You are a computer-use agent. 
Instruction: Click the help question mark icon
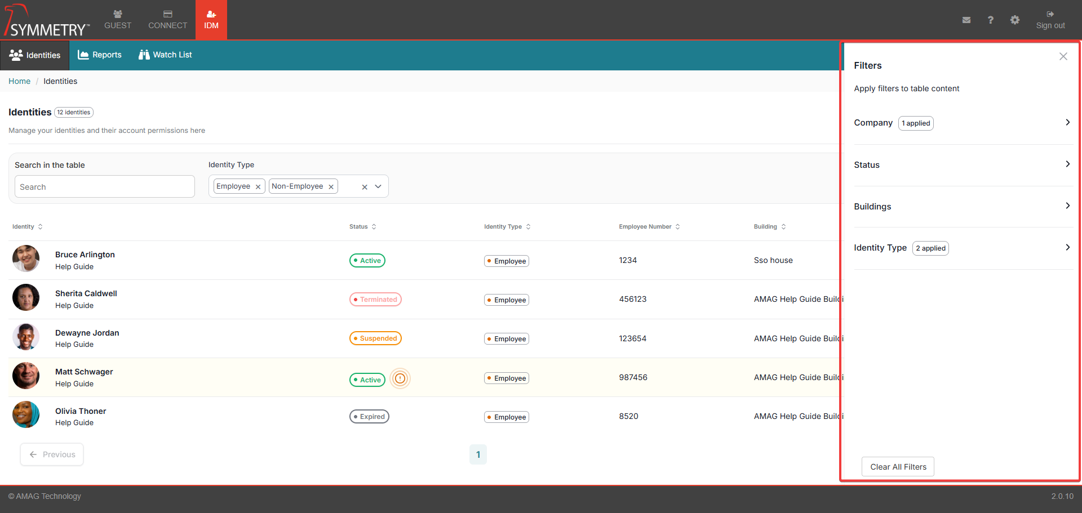[990, 20]
